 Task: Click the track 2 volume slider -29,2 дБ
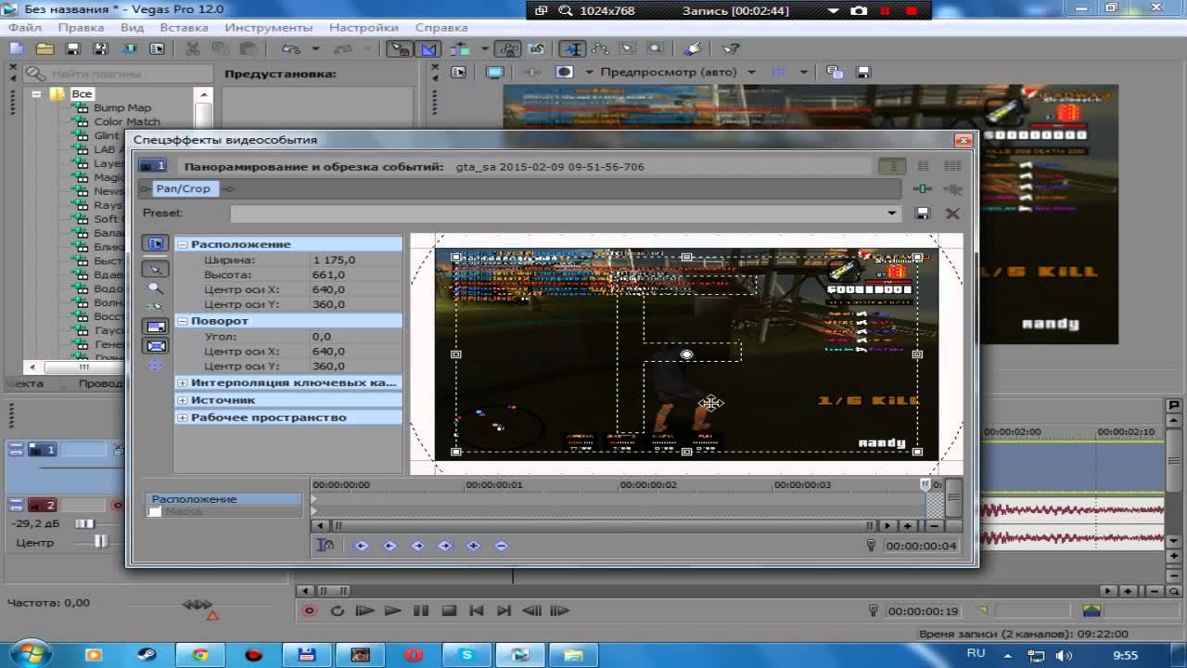click(x=84, y=524)
